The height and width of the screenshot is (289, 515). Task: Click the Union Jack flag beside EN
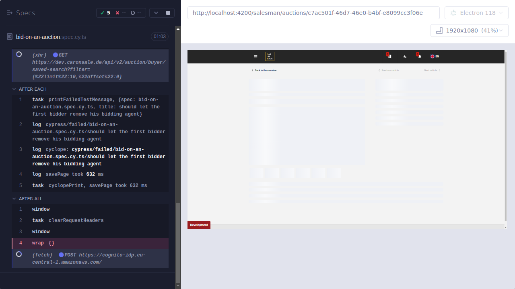[432, 56]
